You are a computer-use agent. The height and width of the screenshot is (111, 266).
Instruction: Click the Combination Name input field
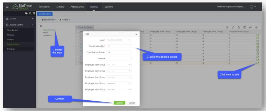pyautogui.click(x=119, y=52)
